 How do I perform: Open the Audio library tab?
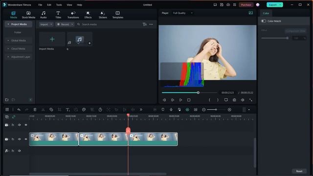44,15
